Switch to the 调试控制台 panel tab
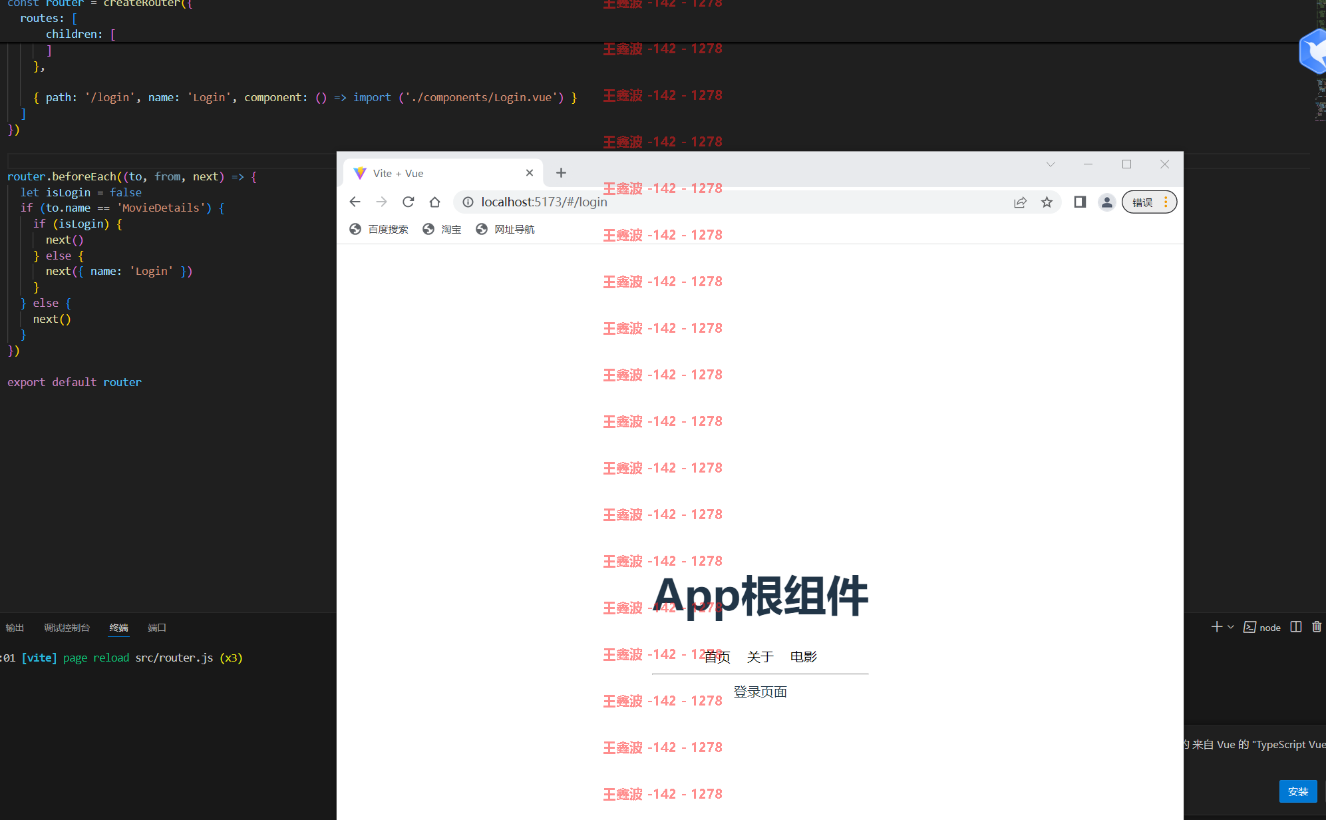The image size is (1326, 820). point(67,628)
